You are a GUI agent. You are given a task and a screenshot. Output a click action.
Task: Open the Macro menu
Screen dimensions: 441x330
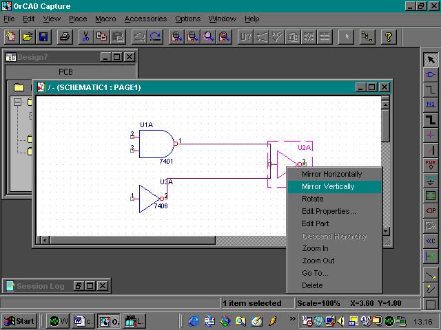click(x=105, y=19)
